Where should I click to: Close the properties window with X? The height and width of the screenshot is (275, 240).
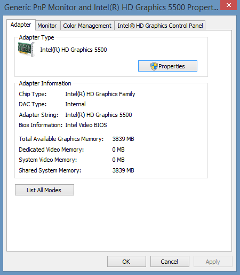229,5
